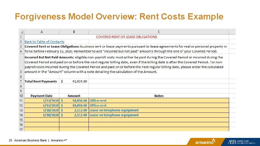Click the American Business Bank | Armanino footer text
This screenshot has height=146, width=260.
point(40,140)
